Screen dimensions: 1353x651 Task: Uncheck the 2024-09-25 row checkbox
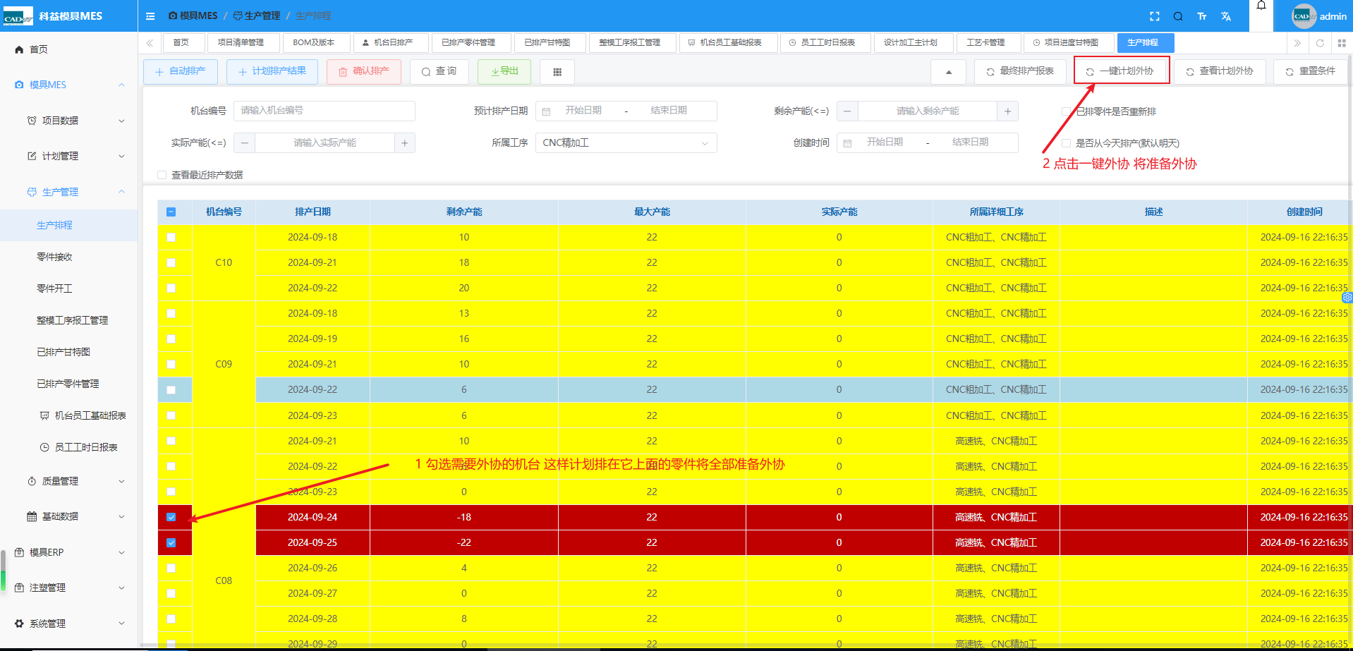pos(171,542)
